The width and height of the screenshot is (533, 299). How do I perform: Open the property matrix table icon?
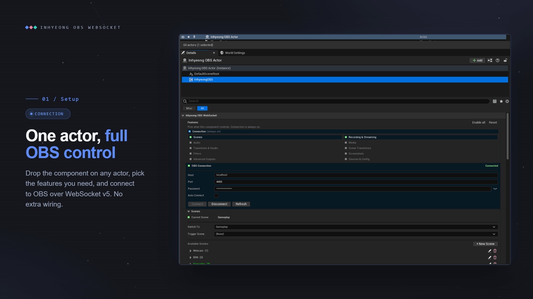click(495, 101)
